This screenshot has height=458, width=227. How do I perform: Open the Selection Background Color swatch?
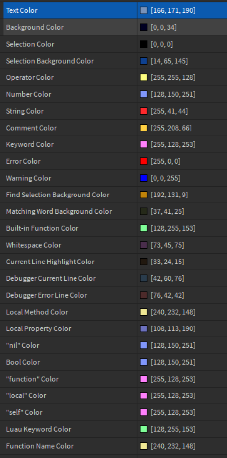(144, 61)
